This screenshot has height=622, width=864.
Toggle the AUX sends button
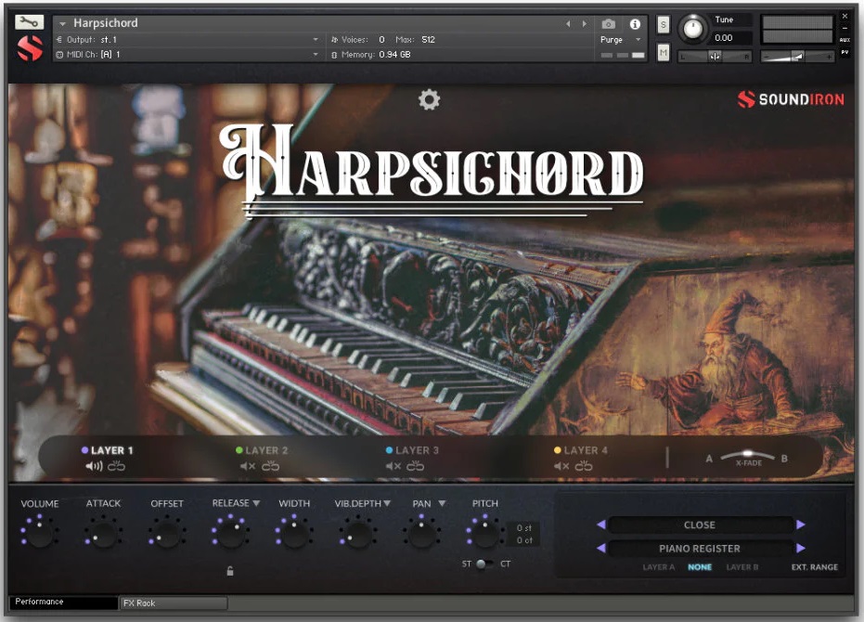point(845,40)
